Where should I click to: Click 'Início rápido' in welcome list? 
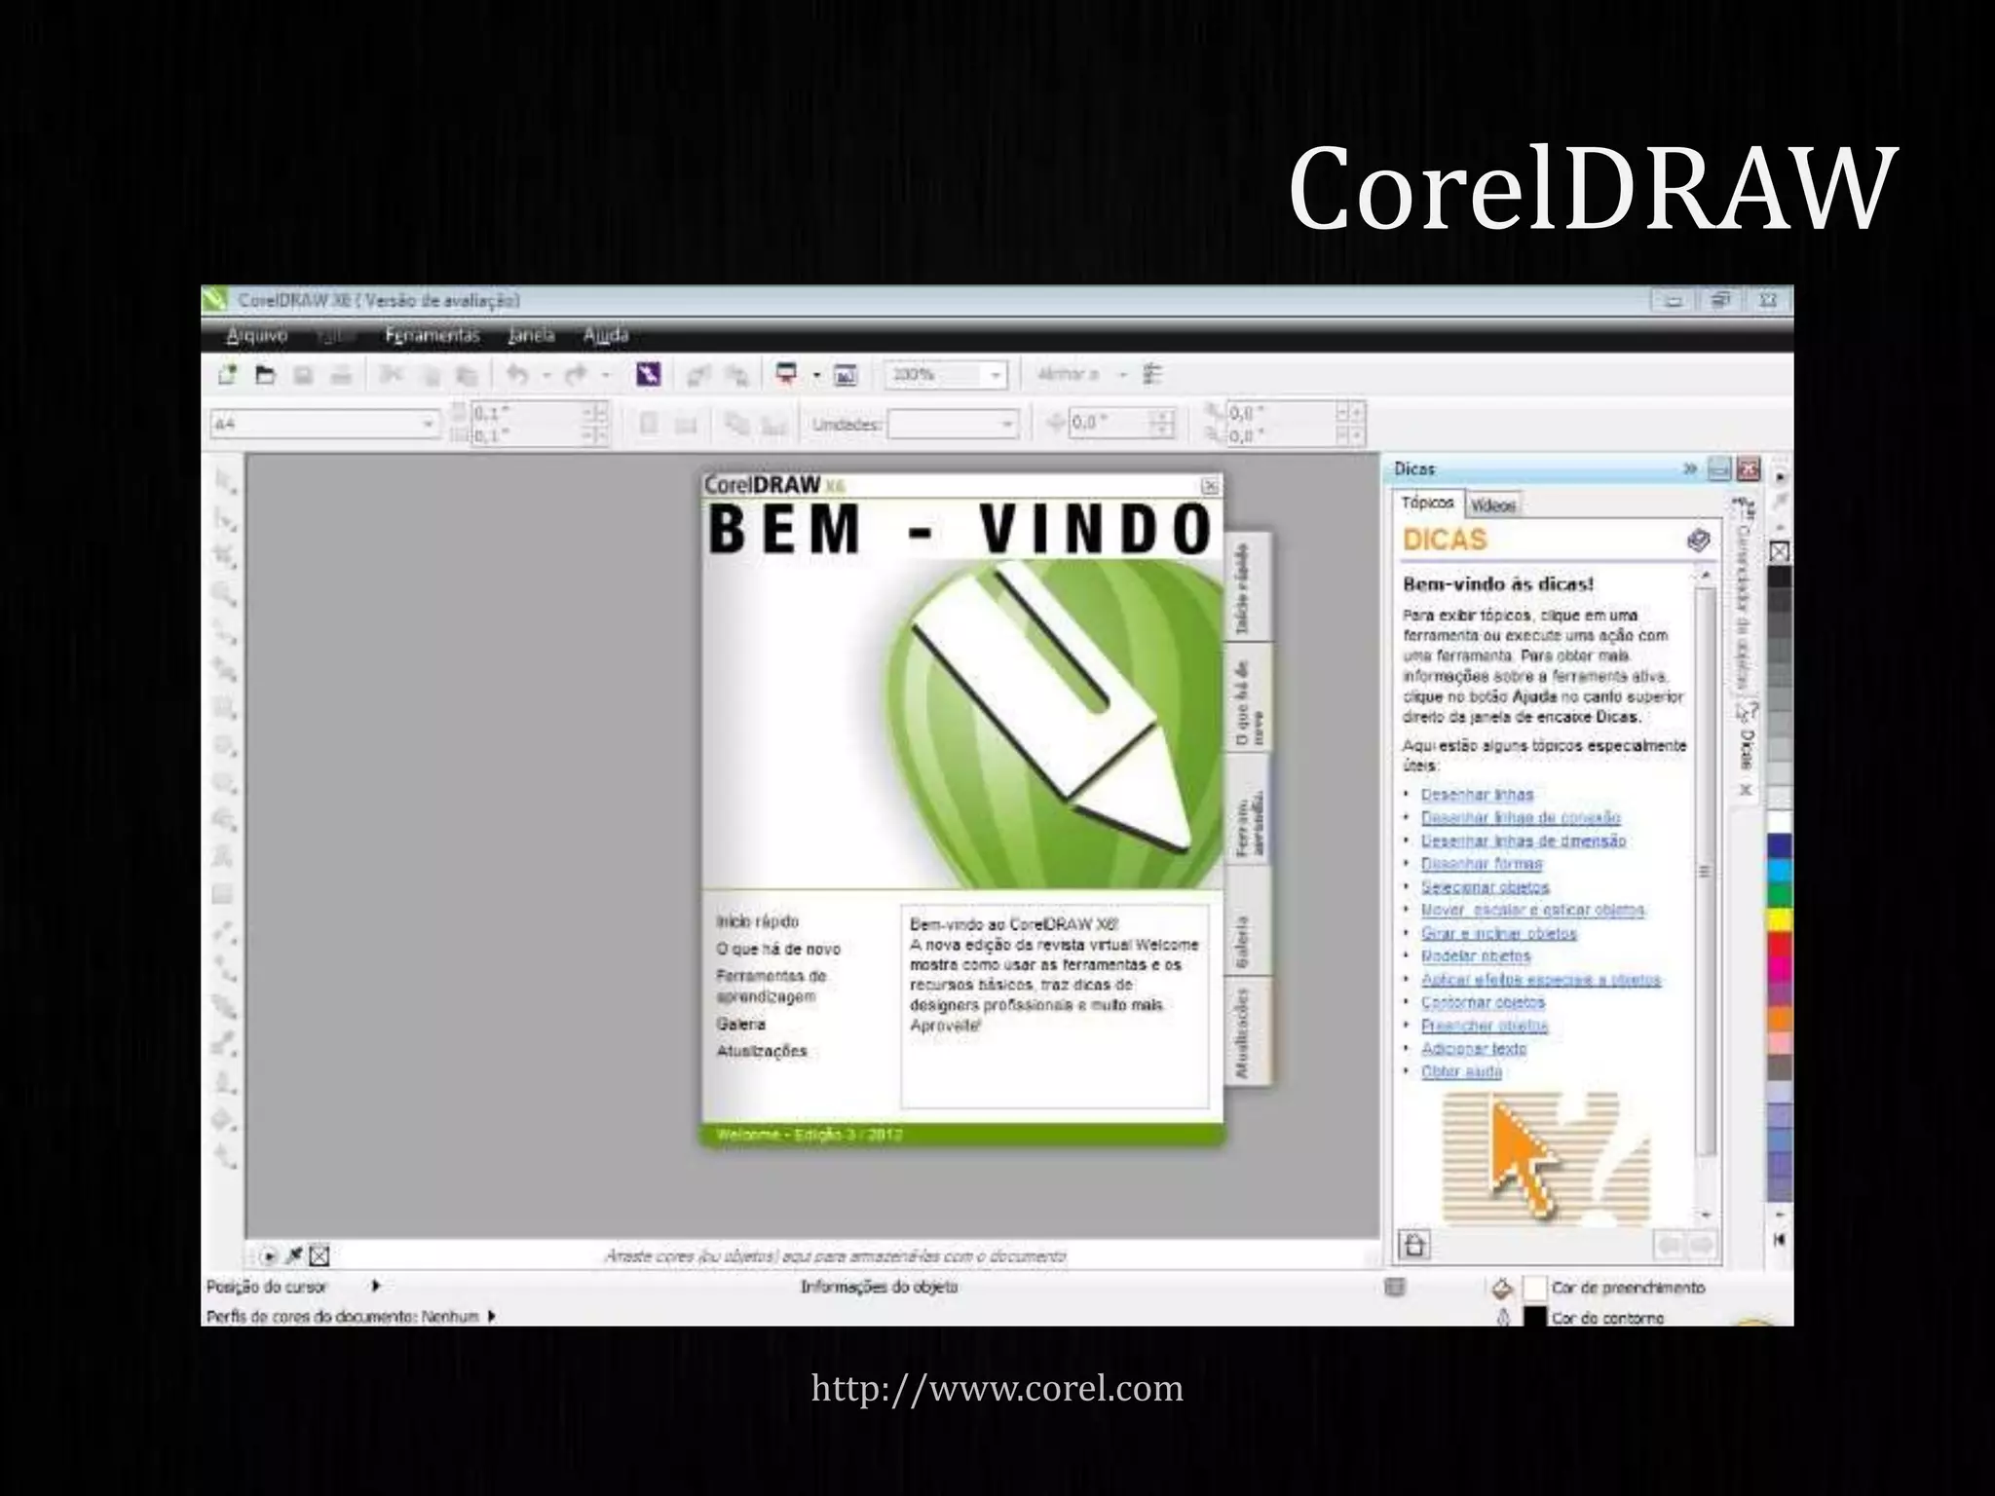point(758,921)
